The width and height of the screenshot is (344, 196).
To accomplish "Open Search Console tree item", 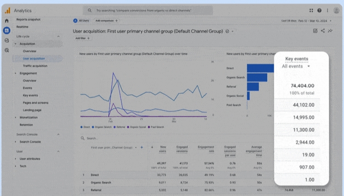I will pos(30,142).
